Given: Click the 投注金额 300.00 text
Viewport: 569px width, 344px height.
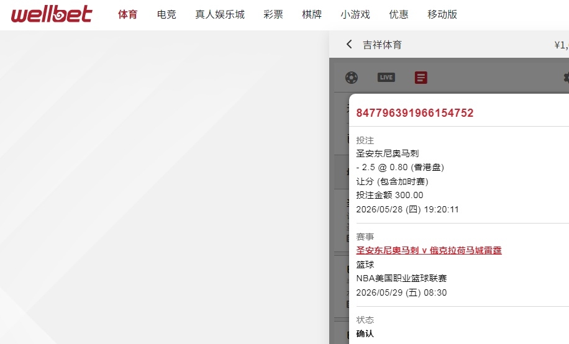Looking at the screenshot, I should [x=389, y=195].
